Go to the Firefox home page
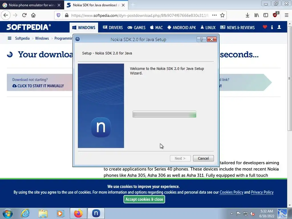Viewport: 292px width, 219px height. pyautogui.click(x=33, y=15)
